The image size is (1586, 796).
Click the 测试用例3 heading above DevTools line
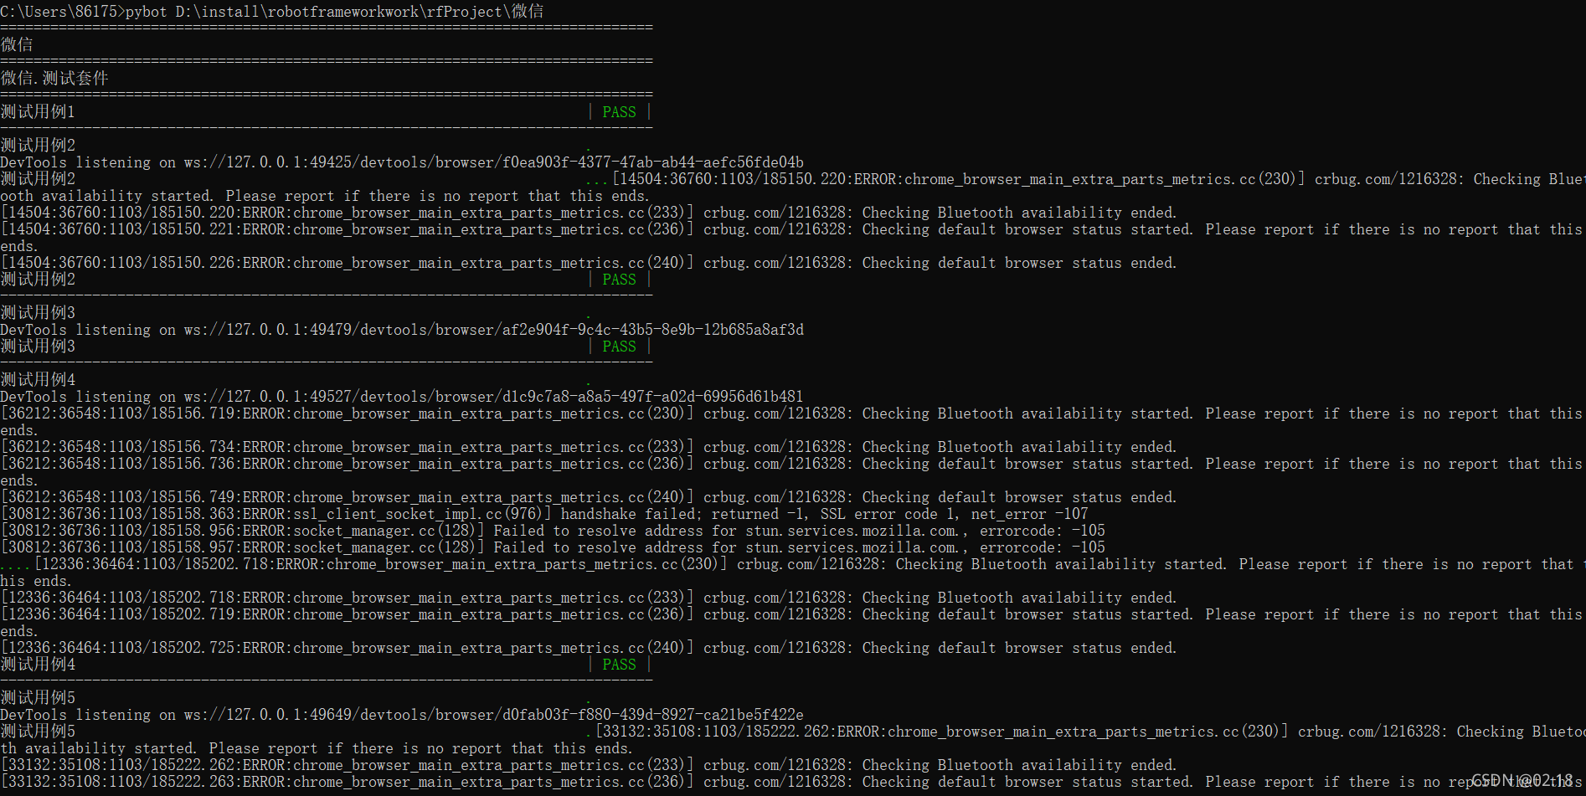pos(38,312)
